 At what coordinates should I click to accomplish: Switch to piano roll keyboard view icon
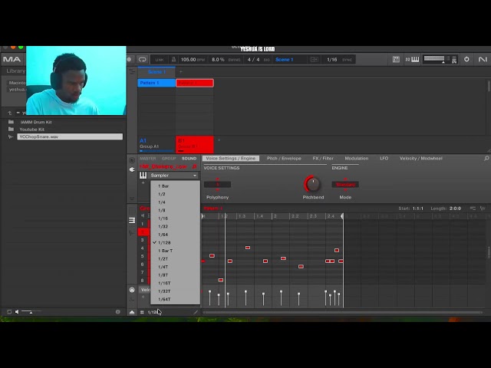(132, 221)
